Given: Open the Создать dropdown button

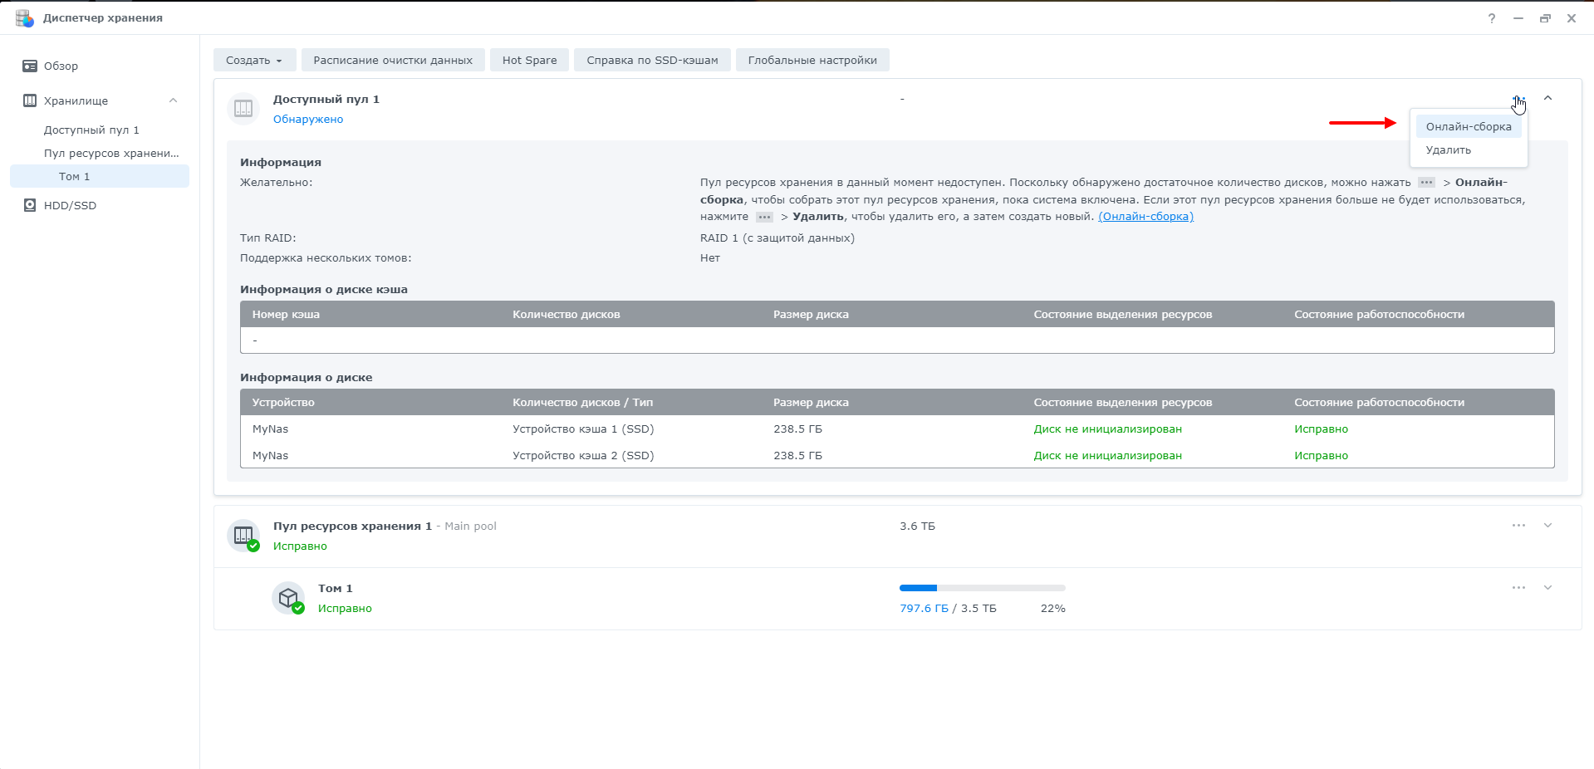Looking at the screenshot, I should pos(254,60).
